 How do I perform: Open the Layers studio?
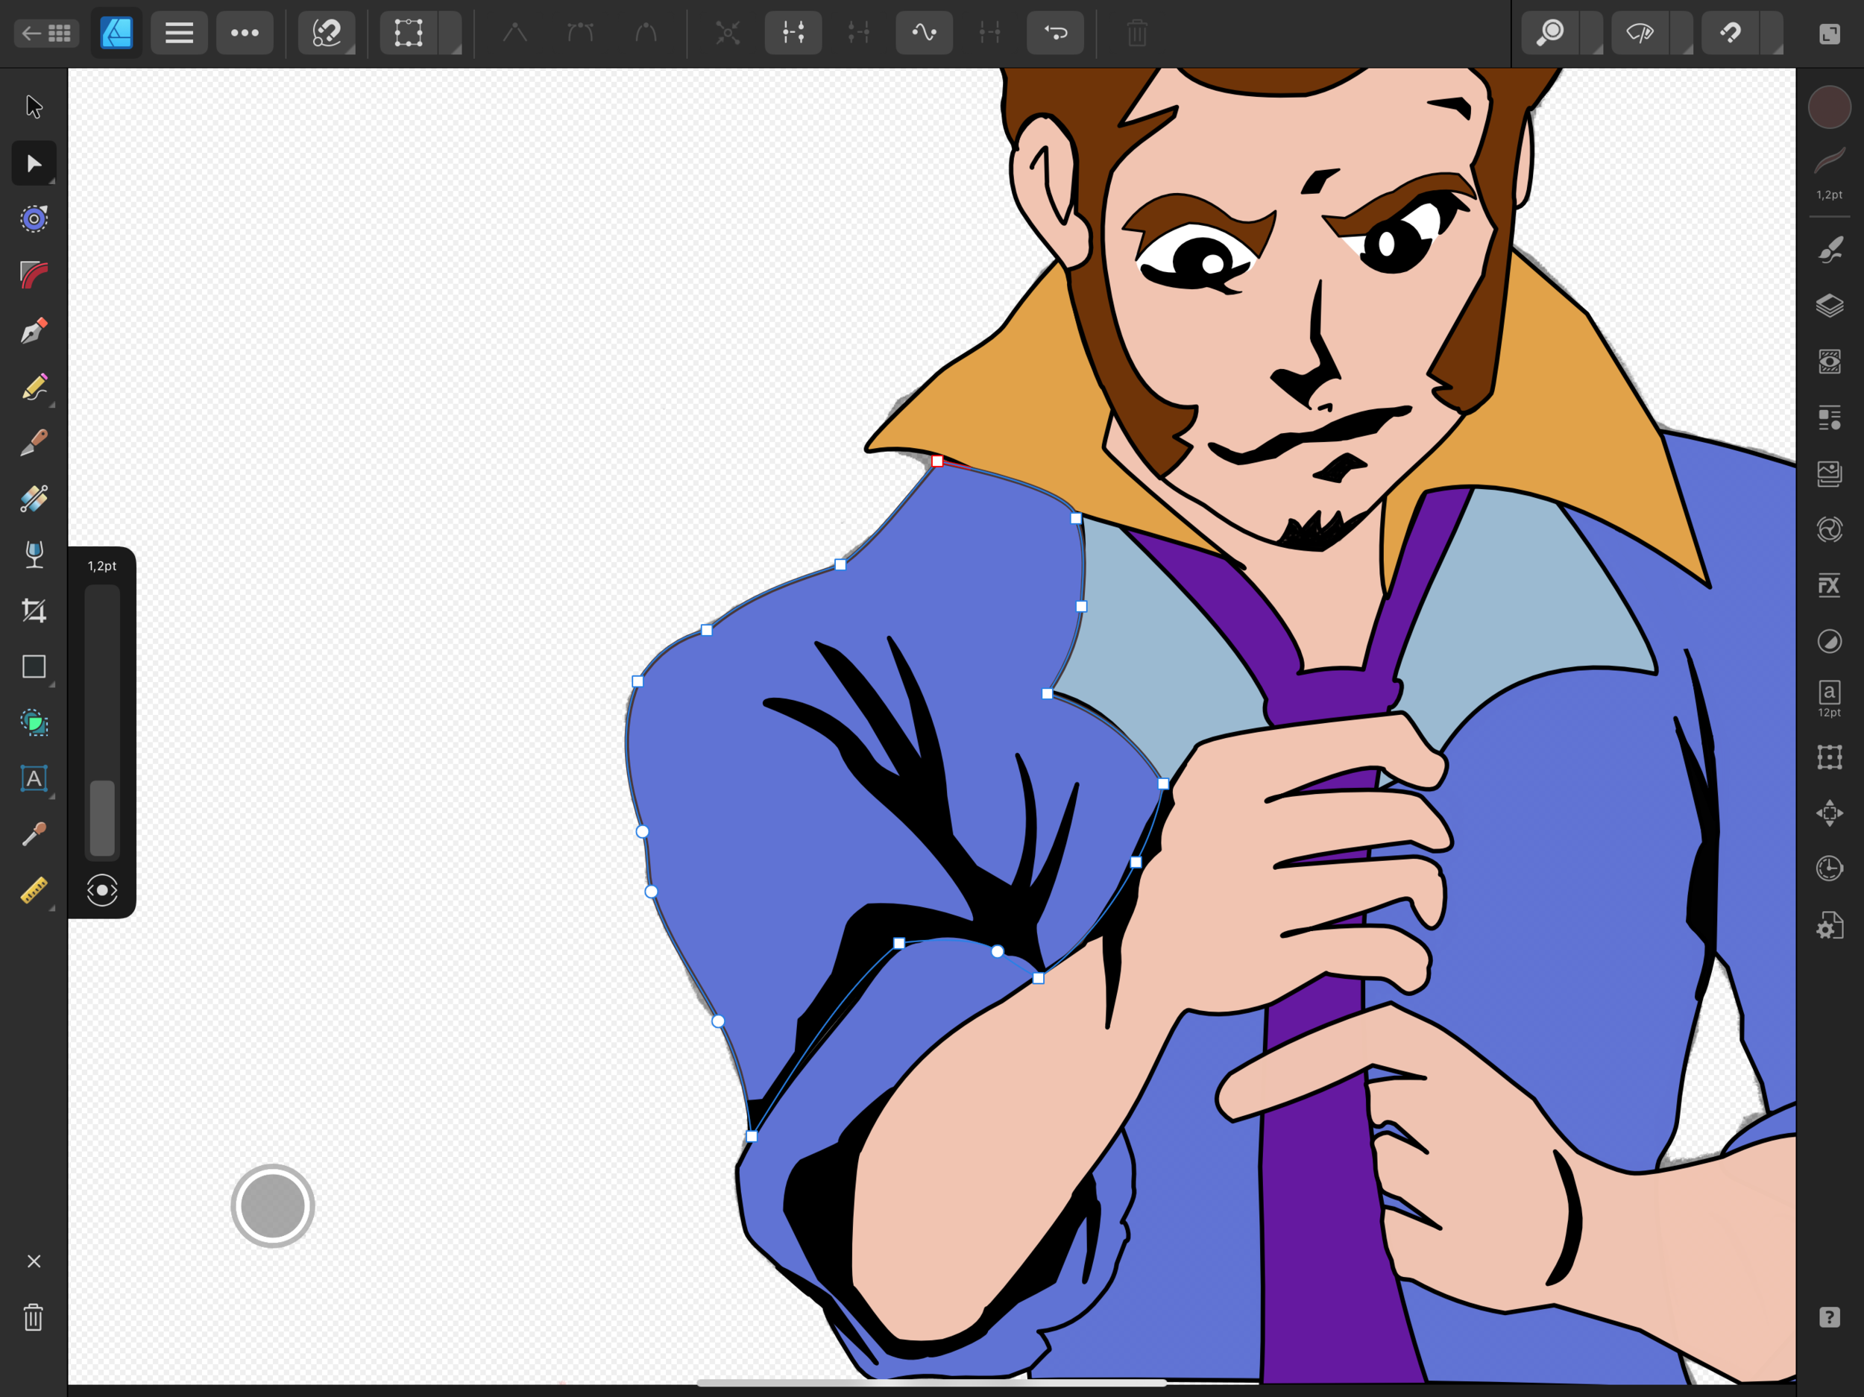point(1830,306)
